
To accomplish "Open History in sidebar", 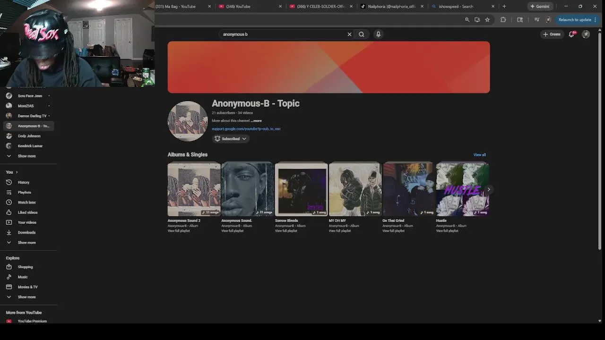I will pos(28,182).
